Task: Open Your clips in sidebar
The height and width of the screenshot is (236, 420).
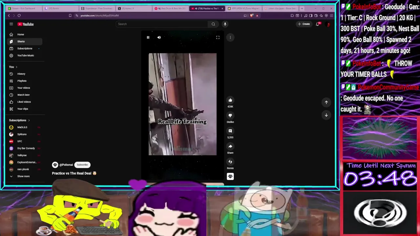Action: 25,109
